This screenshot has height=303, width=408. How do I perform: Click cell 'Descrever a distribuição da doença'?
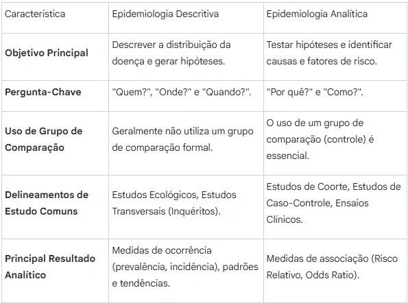(x=186, y=57)
